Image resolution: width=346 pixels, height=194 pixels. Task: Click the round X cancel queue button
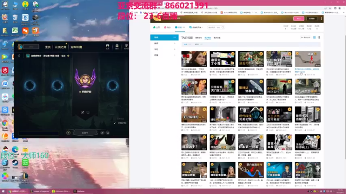[x=68, y=133]
